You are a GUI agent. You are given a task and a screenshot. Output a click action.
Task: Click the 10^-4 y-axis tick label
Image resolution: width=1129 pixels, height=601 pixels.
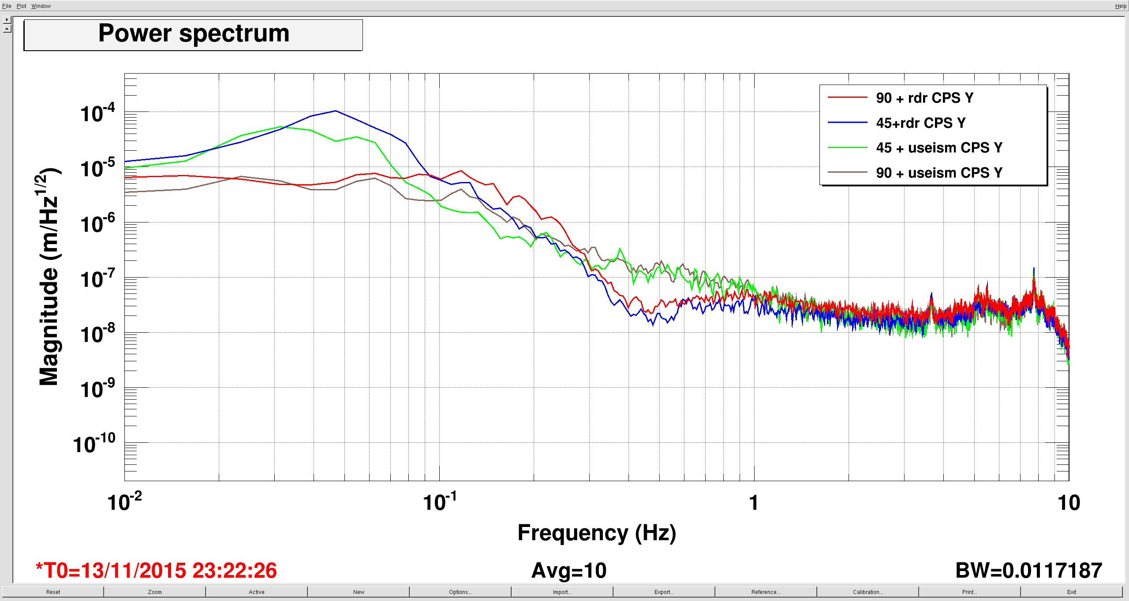tap(97, 113)
